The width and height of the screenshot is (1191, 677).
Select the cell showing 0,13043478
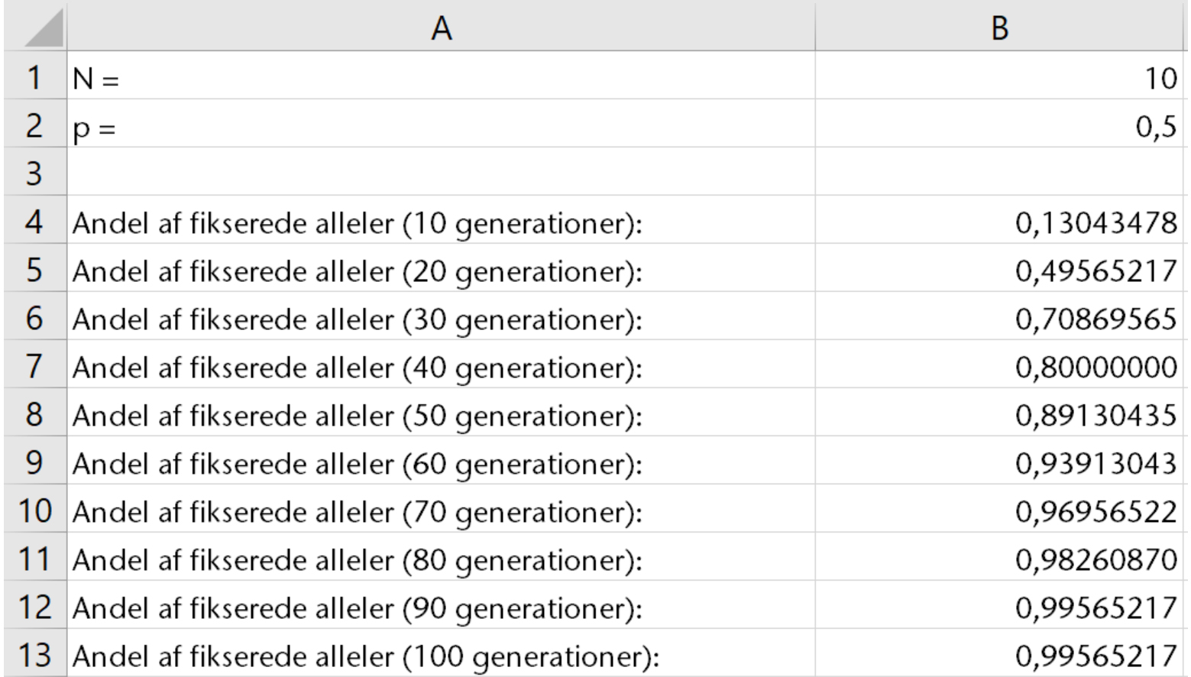pyautogui.click(x=1000, y=222)
